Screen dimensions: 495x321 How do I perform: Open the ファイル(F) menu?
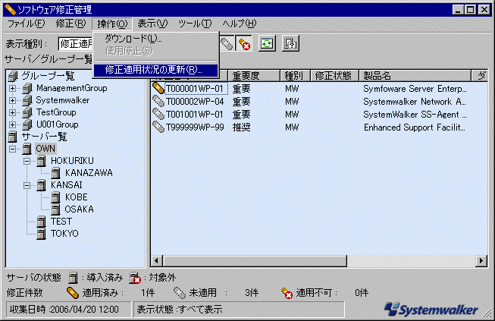(x=26, y=24)
